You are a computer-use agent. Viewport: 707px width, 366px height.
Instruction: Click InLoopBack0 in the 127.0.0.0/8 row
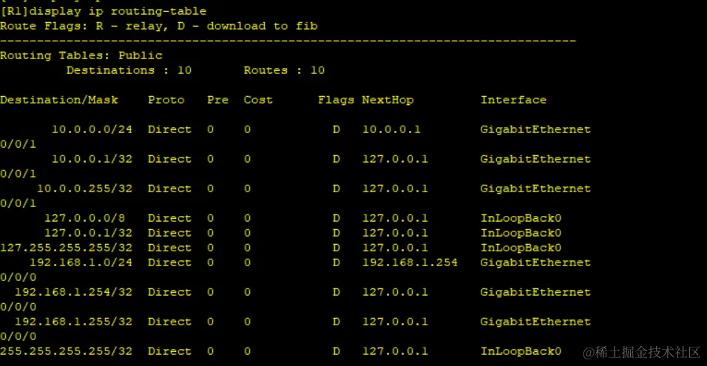(521, 219)
